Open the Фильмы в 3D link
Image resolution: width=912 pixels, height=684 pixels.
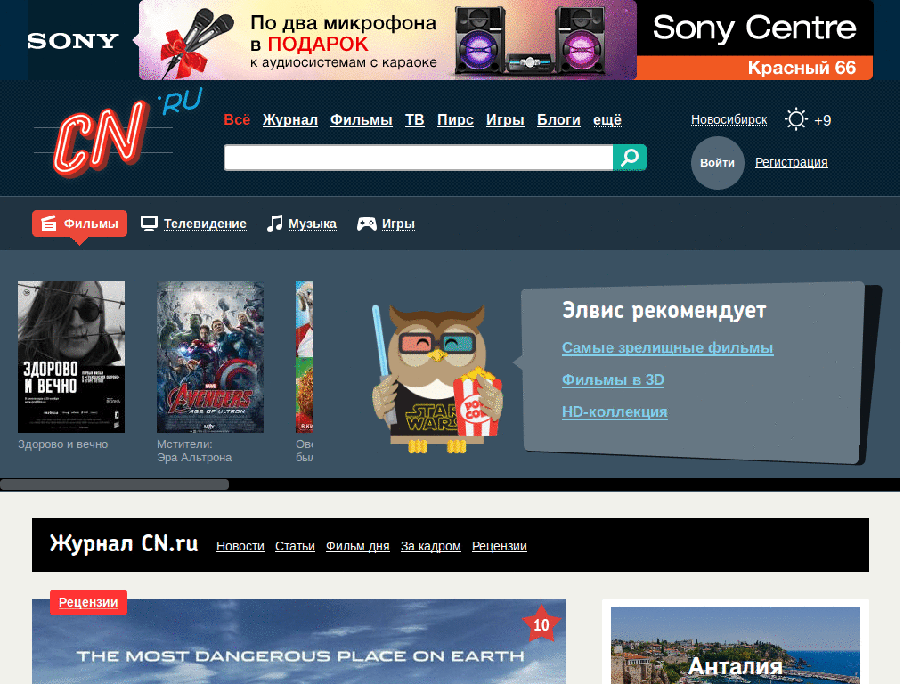[x=613, y=379]
